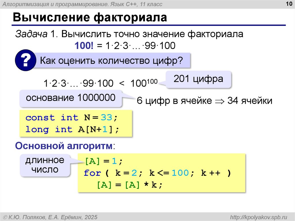
Task: Open the http://kpolyakov.spb.ru link
Action: [258, 217]
